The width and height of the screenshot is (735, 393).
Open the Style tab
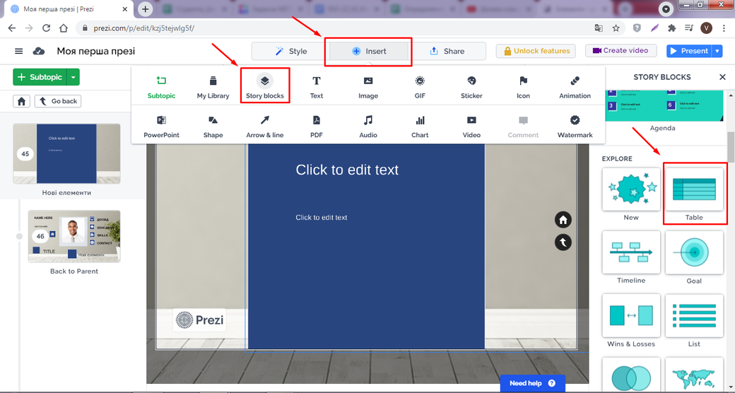290,51
